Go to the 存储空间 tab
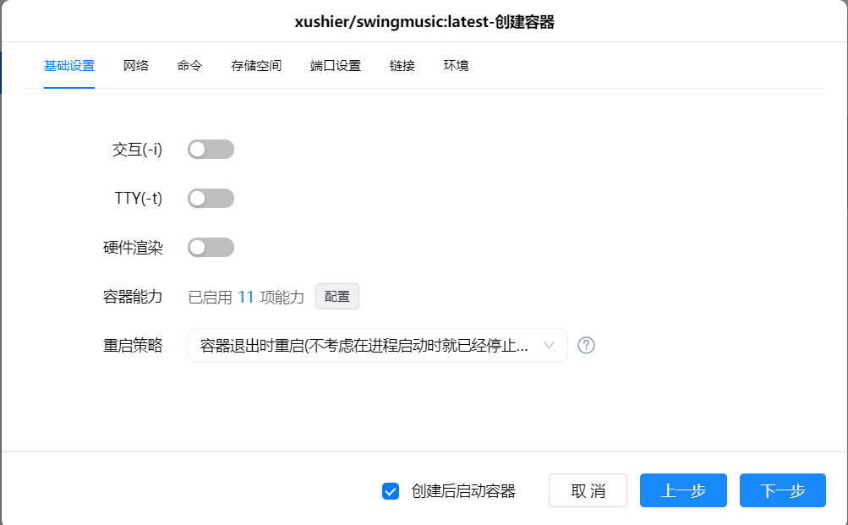 pos(256,66)
